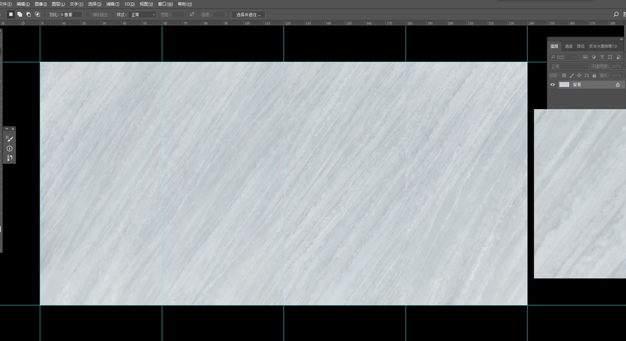The height and width of the screenshot is (341, 626).
Task: Open the 样式 (Style) dropdown set to 正常
Action: (142, 15)
